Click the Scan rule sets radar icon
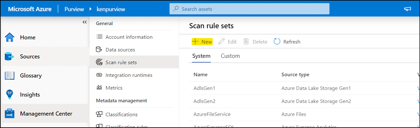The image size is (420, 128). (x=99, y=62)
